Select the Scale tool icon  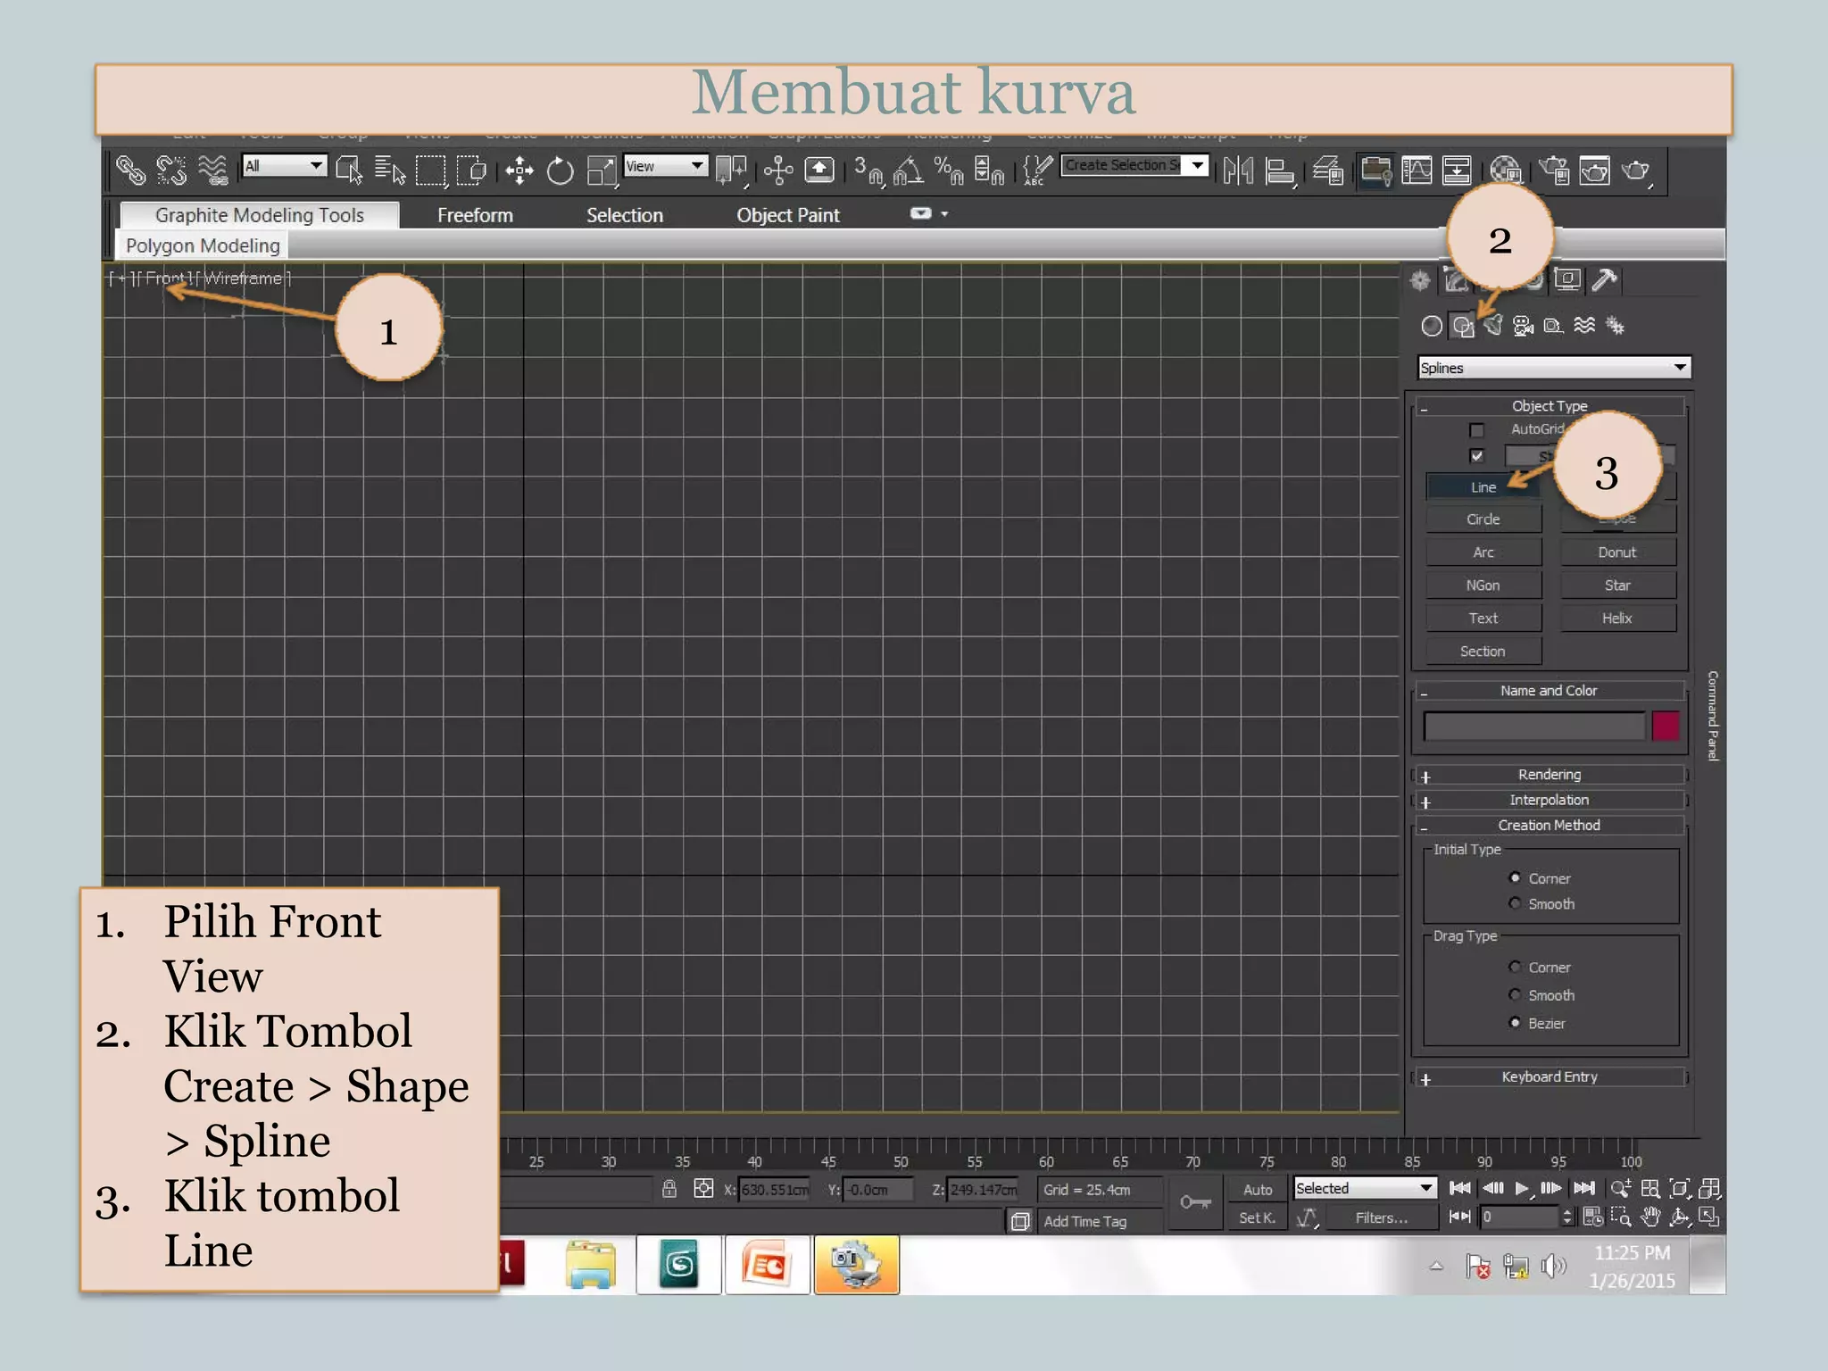pyautogui.click(x=602, y=170)
